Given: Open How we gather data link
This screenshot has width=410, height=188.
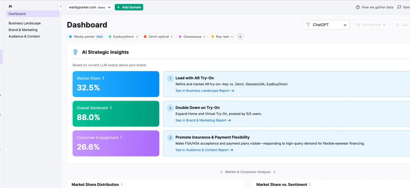Looking at the screenshot, I should (x=375, y=7).
